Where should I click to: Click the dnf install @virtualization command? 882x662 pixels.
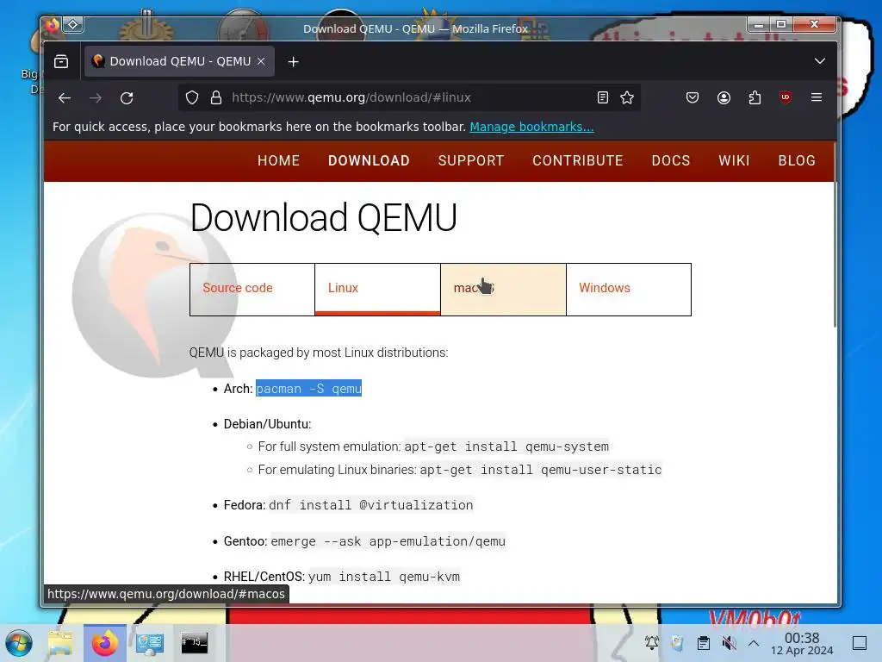(x=371, y=505)
